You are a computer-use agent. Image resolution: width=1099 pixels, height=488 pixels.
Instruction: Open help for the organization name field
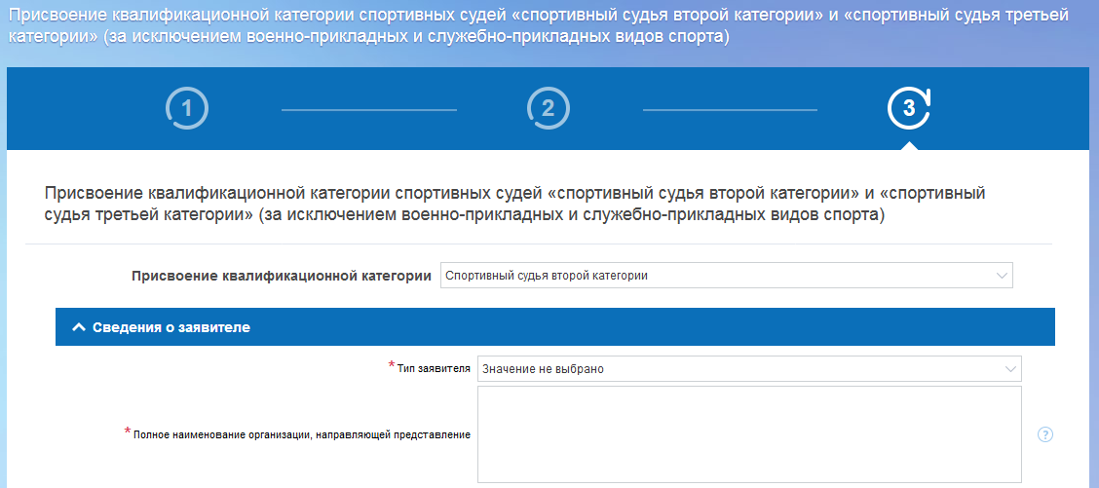coord(1045,434)
